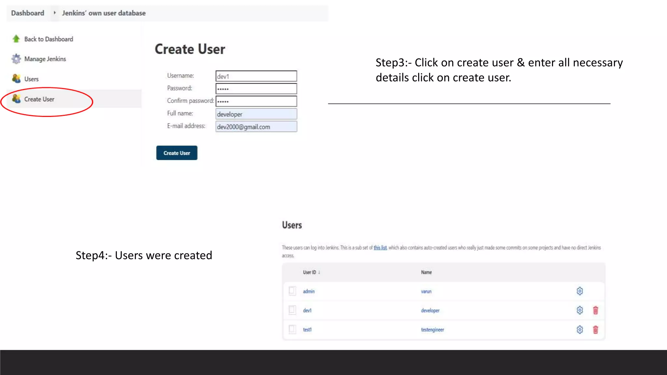
Task: Click the E-mail address field
Action: [x=256, y=127]
